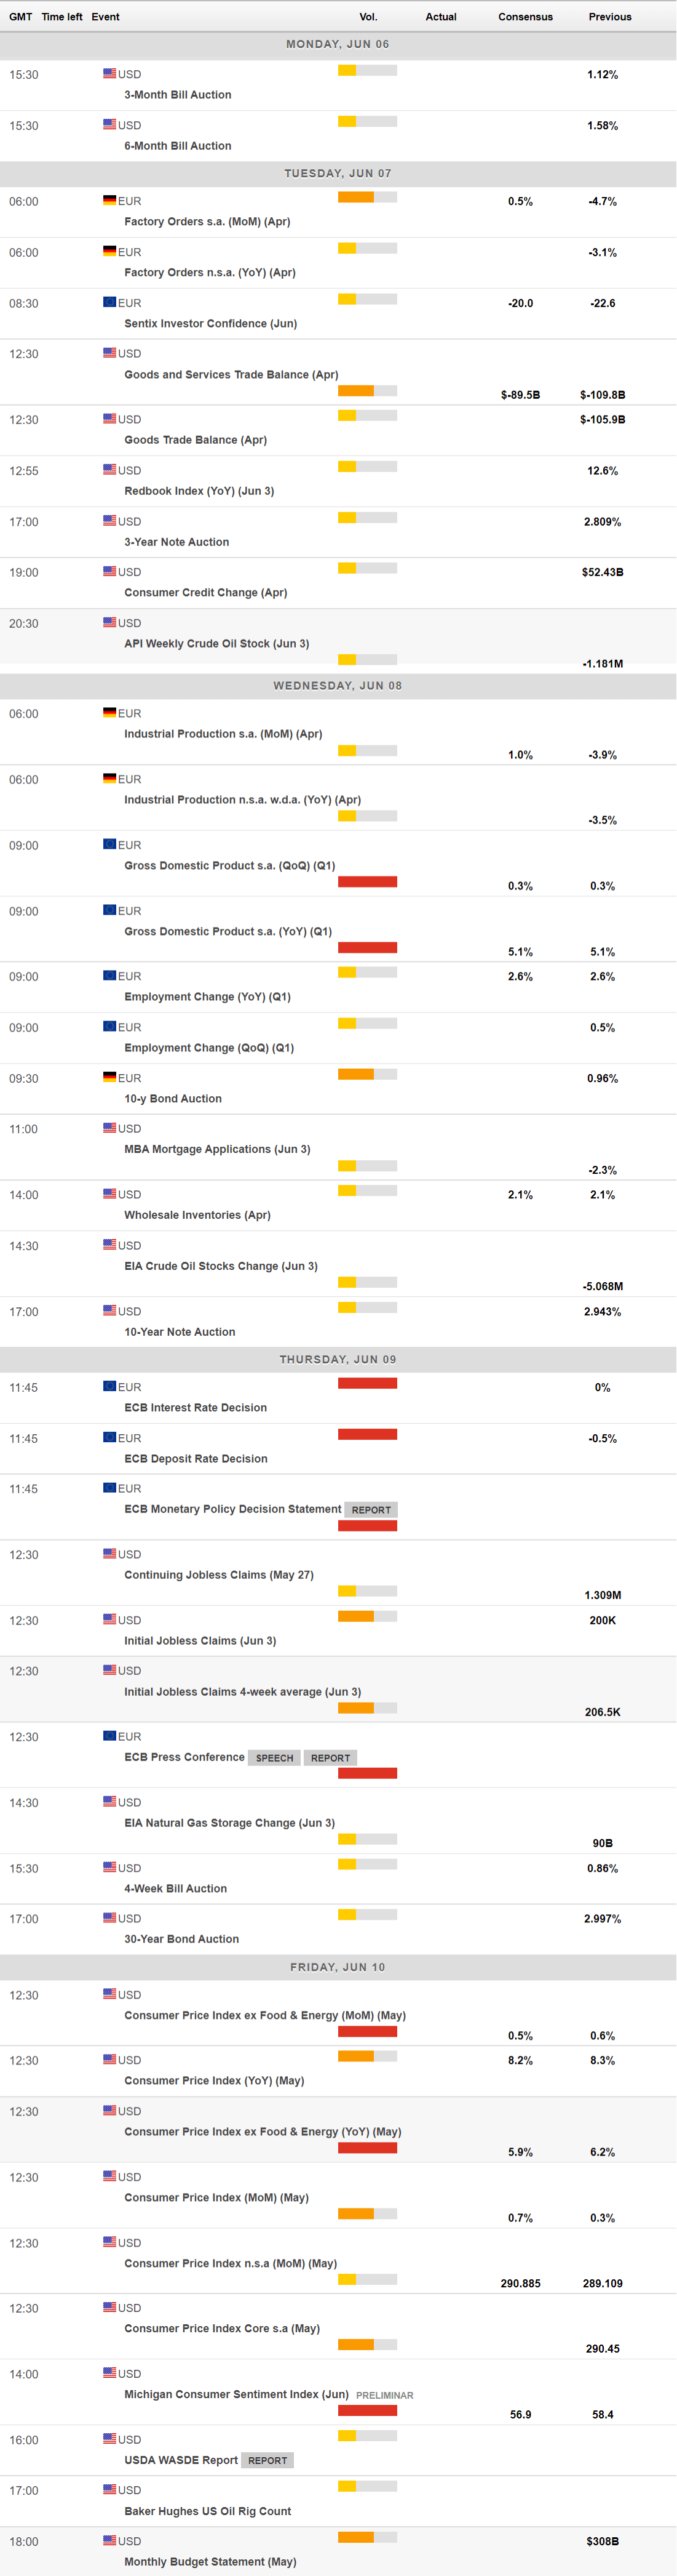Viewport: 677px width, 2576px height.
Task: Click the Previous column header
Action: 610,17
